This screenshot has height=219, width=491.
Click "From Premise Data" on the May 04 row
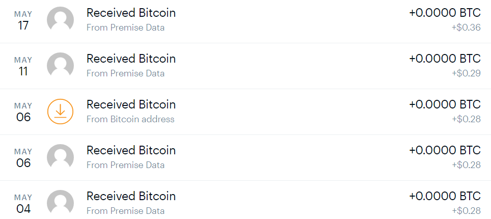[x=125, y=211]
